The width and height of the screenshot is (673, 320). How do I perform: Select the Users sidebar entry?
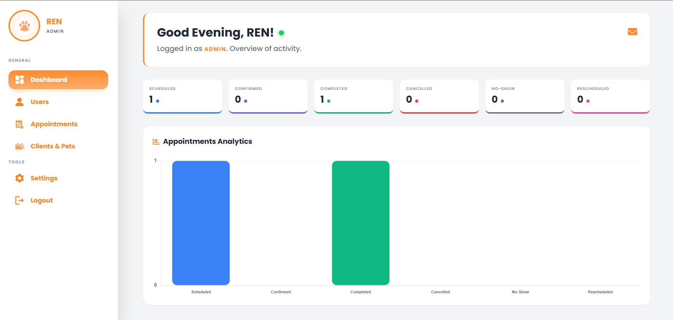click(x=39, y=102)
